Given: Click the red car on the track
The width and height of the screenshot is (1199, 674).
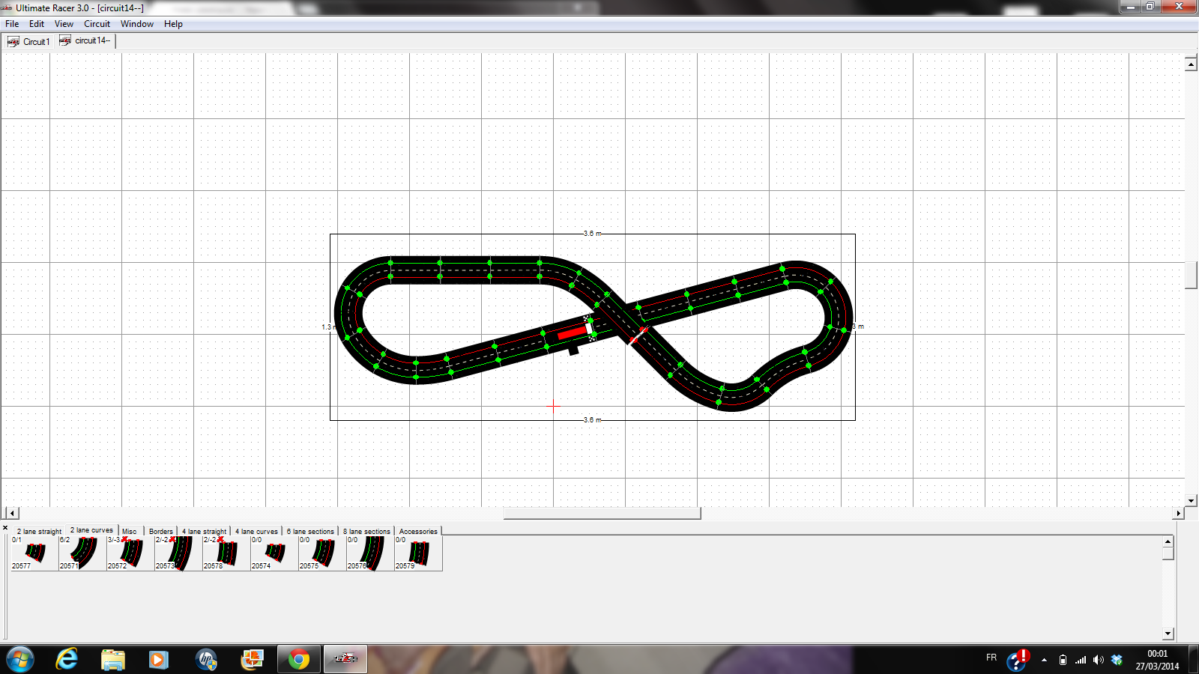Looking at the screenshot, I should point(573,332).
